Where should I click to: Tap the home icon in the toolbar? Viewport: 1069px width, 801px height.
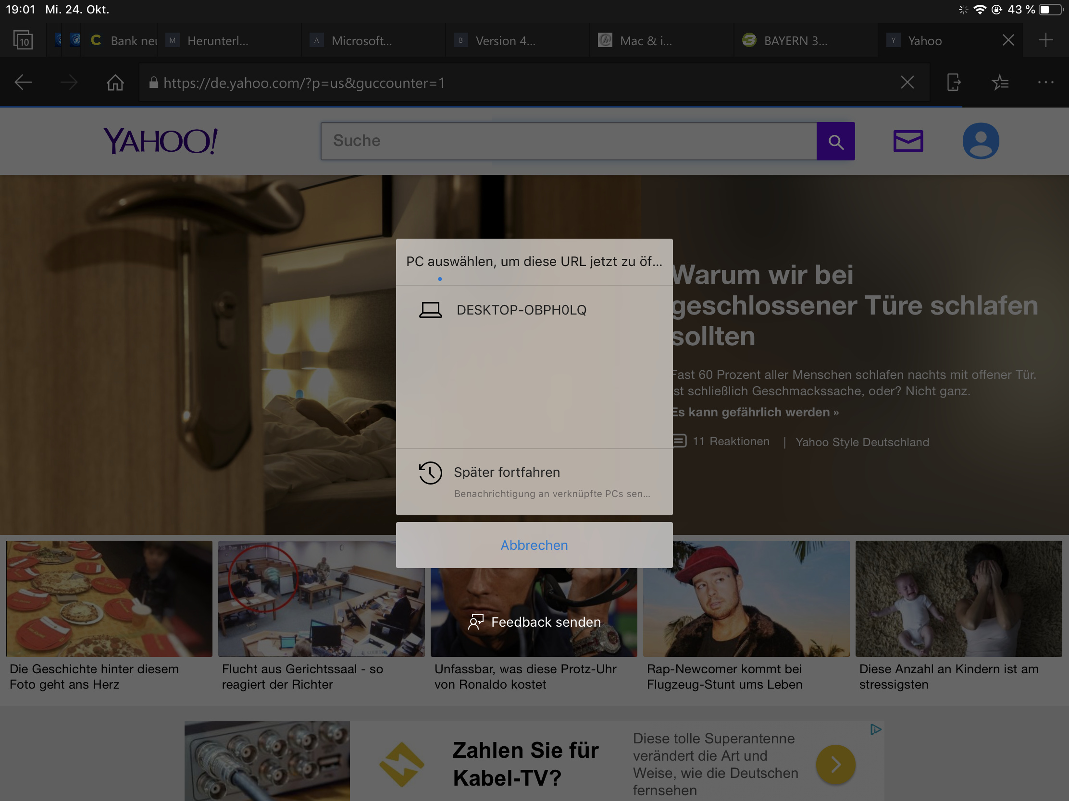pyautogui.click(x=115, y=83)
